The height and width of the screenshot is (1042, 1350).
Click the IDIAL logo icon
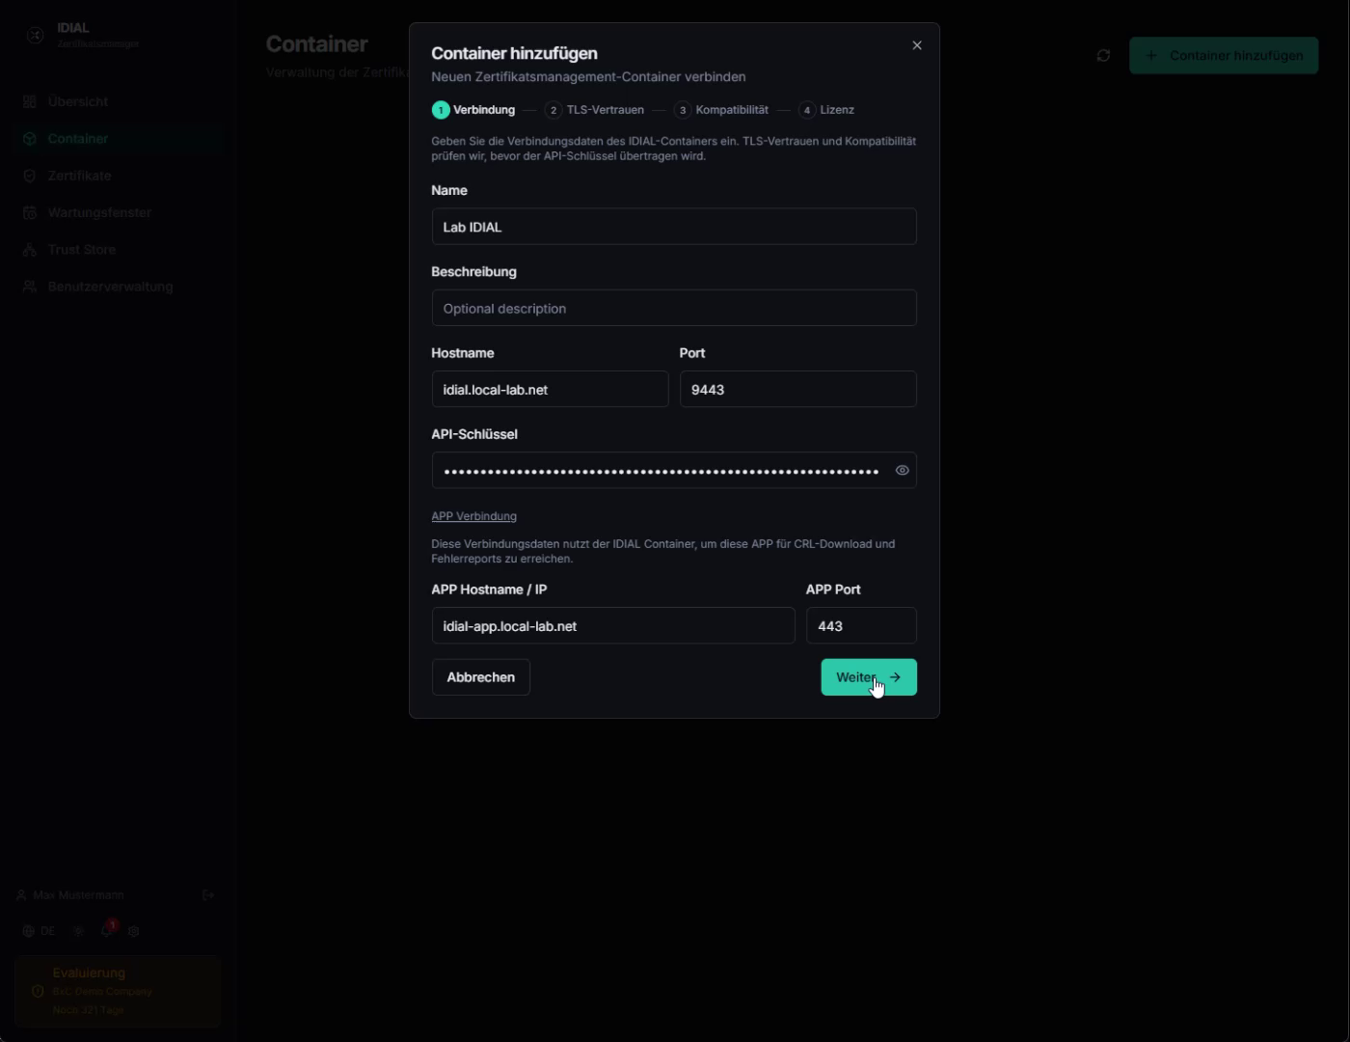pyautogui.click(x=35, y=35)
